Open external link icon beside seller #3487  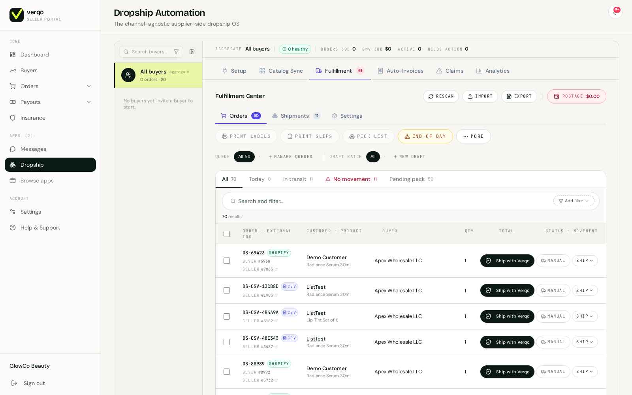click(x=276, y=347)
